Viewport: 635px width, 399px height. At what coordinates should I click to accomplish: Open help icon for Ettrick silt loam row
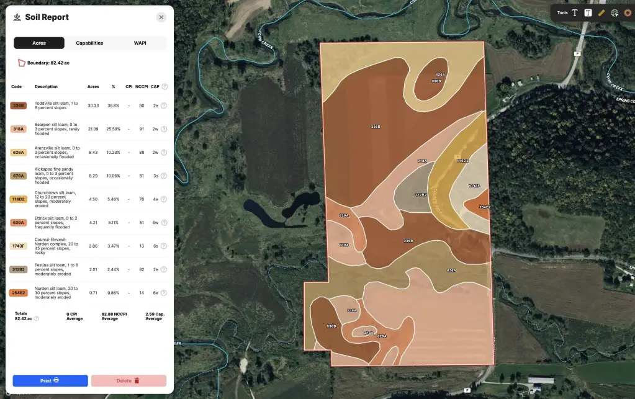click(x=164, y=223)
